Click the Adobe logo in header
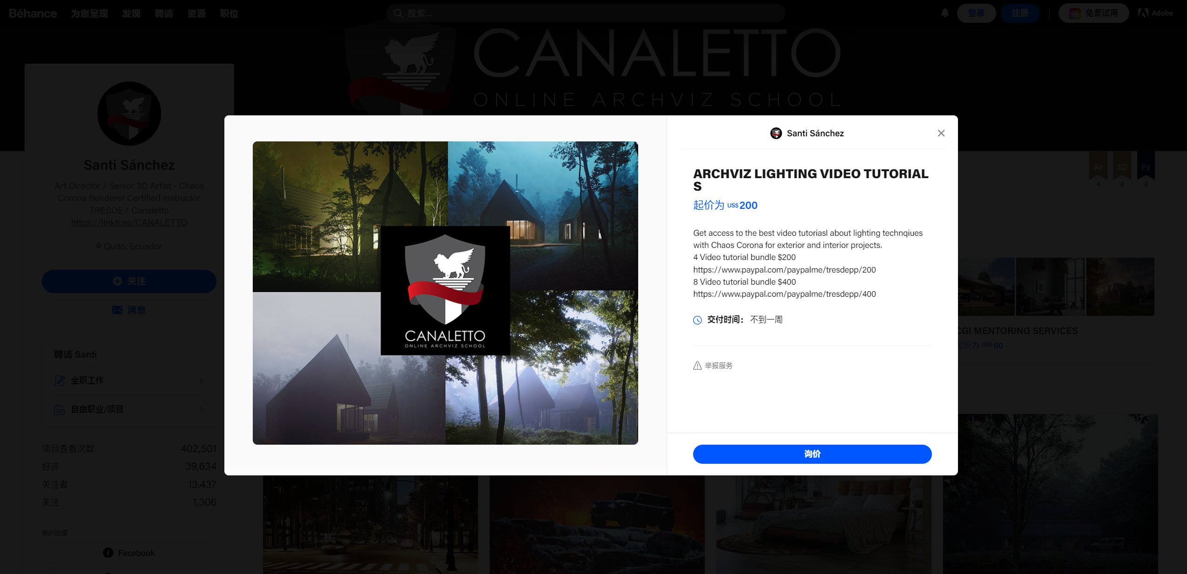Viewport: 1187px width, 574px height. [x=1155, y=13]
